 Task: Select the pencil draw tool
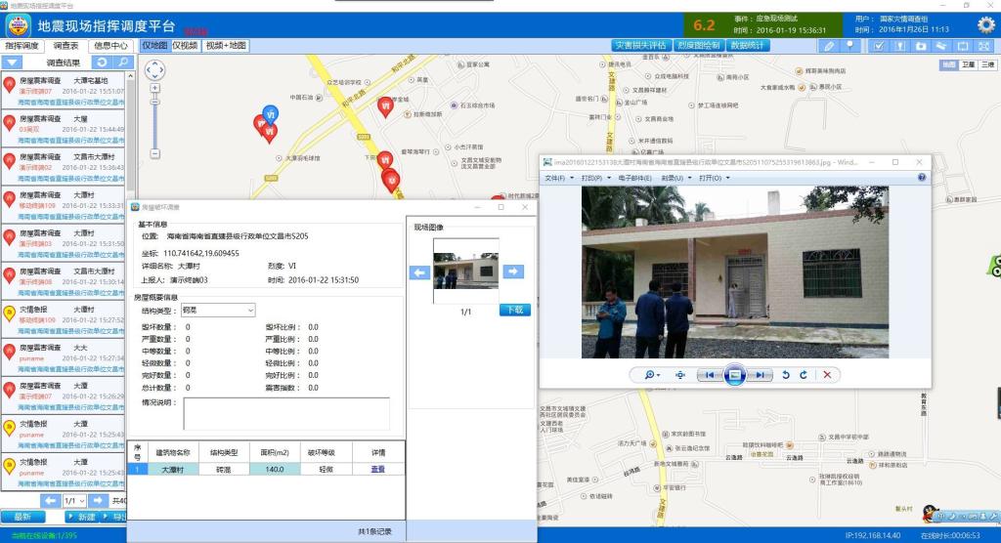pos(829,46)
